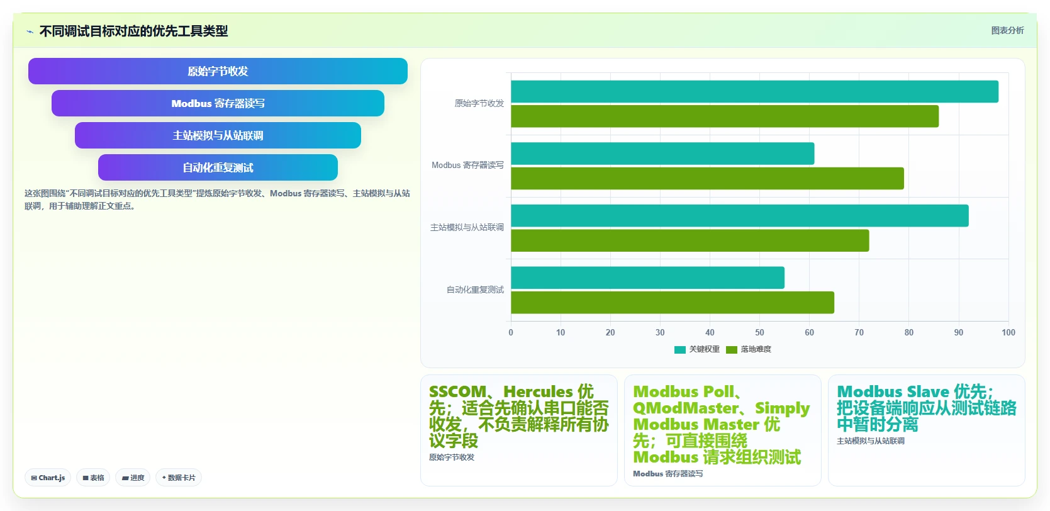
Task: Click the x-axis tick label 50
Action: (x=759, y=332)
